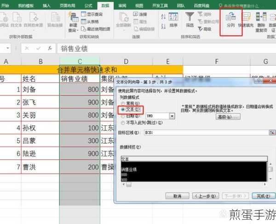The width and height of the screenshot is (276, 224).
Task: Select 不导入此列(跳过) radio option
Action: pyautogui.click(x=123, y=123)
